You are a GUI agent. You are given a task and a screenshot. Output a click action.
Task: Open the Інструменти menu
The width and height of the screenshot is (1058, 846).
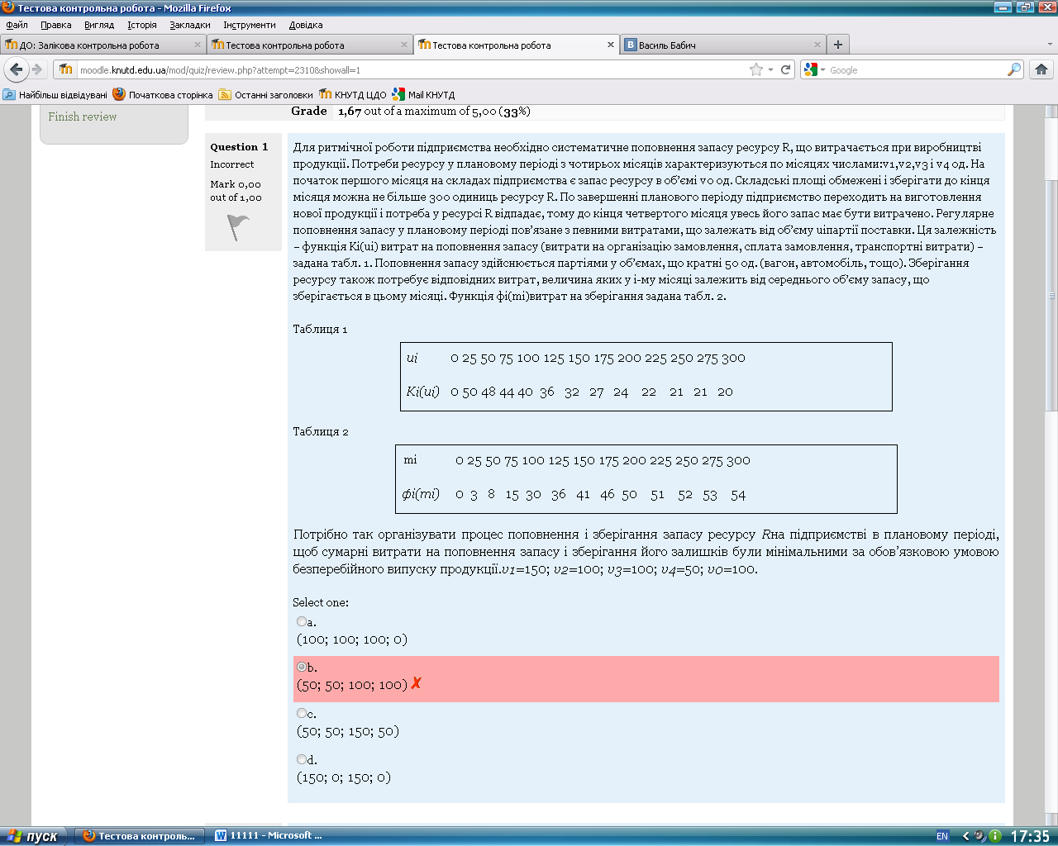[x=250, y=25]
